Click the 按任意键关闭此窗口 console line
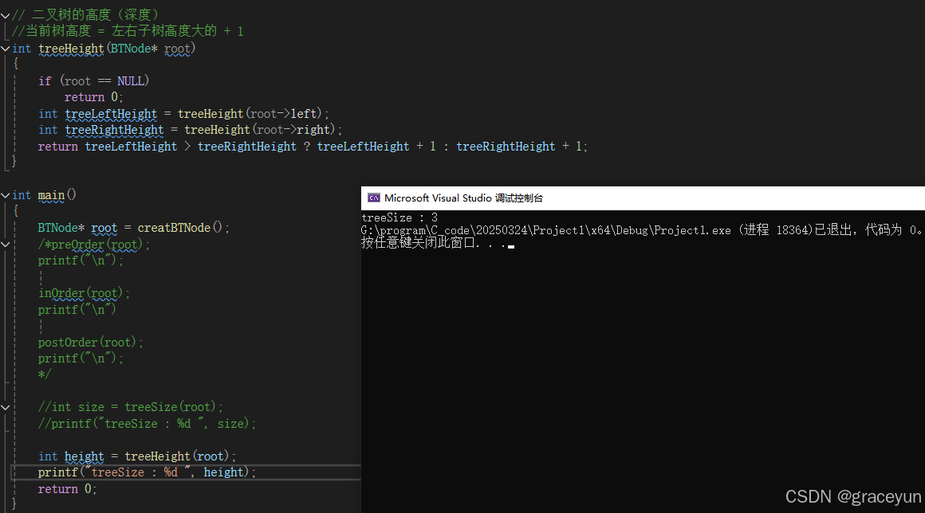The width and height of the screenshot is (925, 513). point(437,243)
